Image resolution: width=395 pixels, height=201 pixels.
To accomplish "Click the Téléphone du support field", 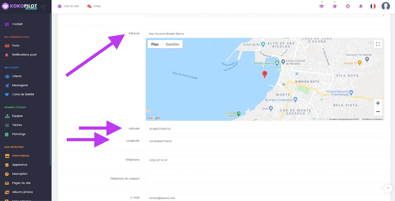I will 265,179.
